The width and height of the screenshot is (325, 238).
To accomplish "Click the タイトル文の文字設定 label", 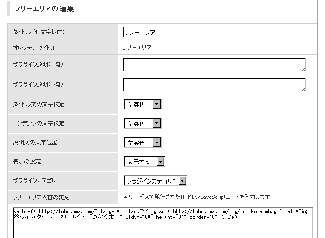I will tap(39, 104).
